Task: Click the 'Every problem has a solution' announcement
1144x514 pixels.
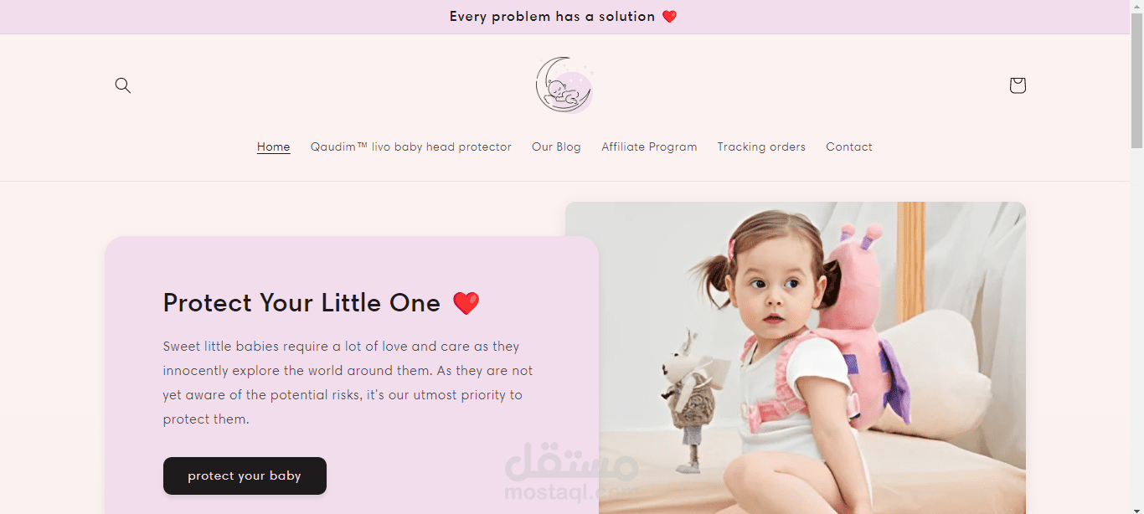Action: point(552,17)
